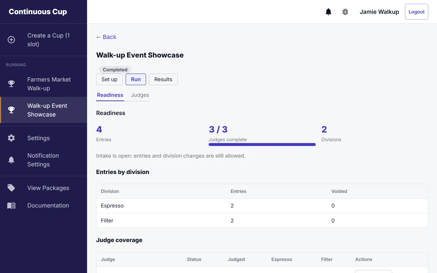Screen dimensions: 437x273
Task: Open Notification Settings from sidebar
Action: 43,160
